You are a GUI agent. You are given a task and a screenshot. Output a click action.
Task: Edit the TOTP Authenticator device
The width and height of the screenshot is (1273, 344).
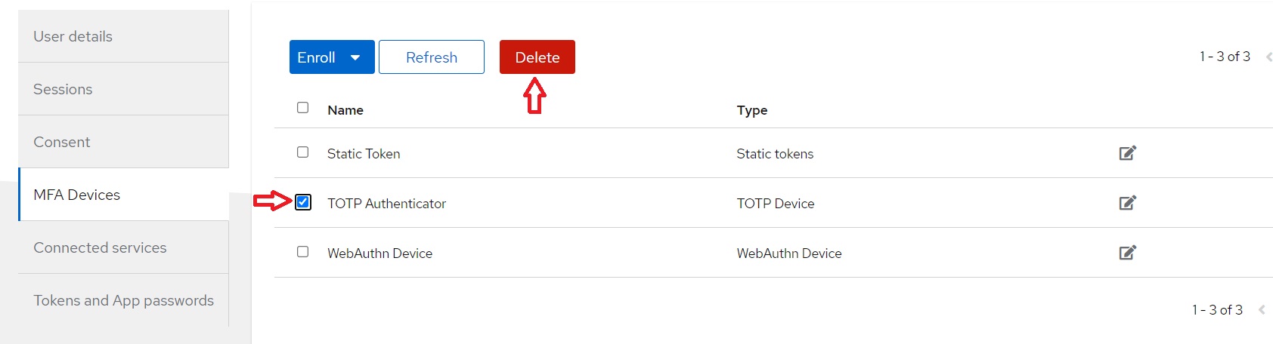pyautogui.click(x=1127, y=203)
